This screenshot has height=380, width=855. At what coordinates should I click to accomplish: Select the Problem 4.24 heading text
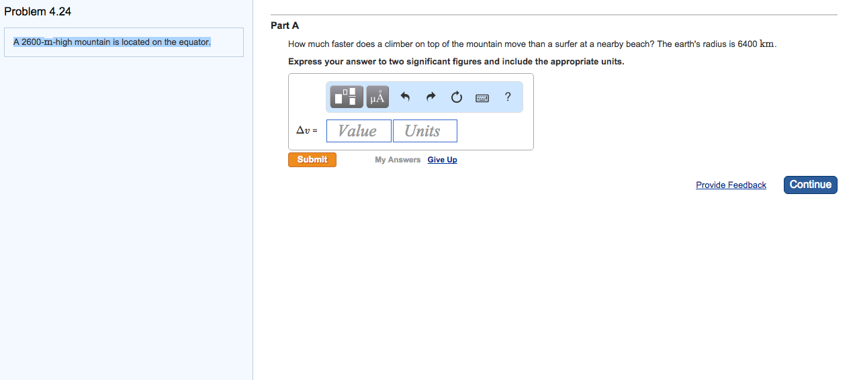[38, 11]
